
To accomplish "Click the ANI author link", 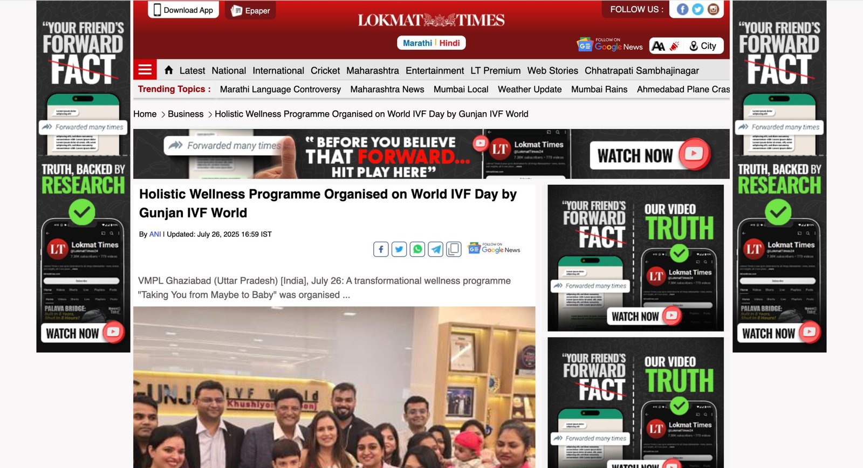I will [x=155, y=235].
